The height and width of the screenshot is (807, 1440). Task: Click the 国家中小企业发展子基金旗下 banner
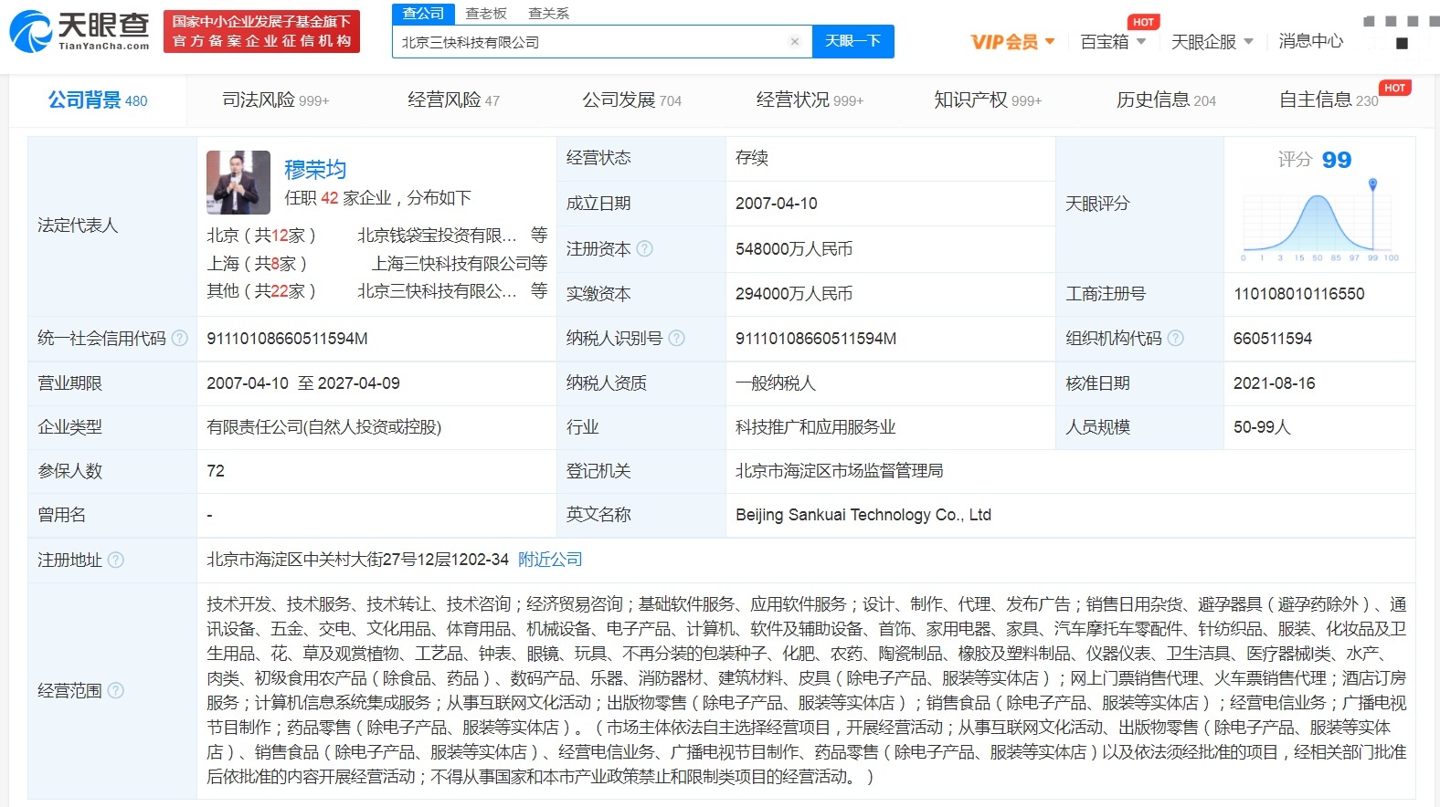pos(261,31)
